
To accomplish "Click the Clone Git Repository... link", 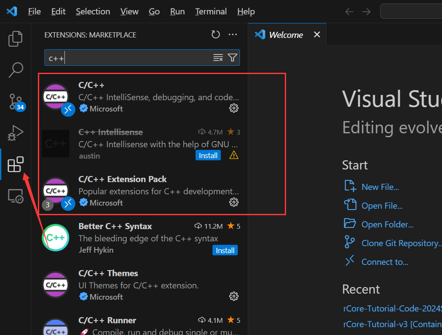I will click(402, 244).
